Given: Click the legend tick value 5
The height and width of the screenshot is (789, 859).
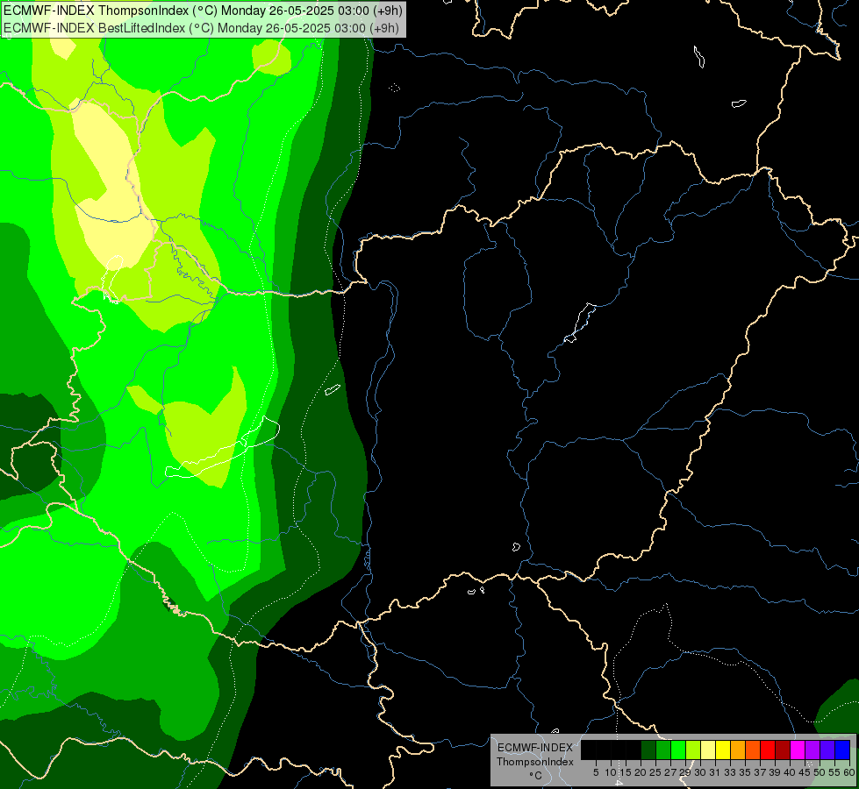Looking at the screenshot, I should pyautogui.click(x=596, y=772).
